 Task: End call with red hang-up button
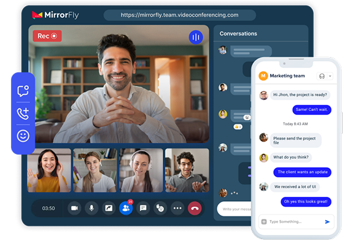[195, 208]
